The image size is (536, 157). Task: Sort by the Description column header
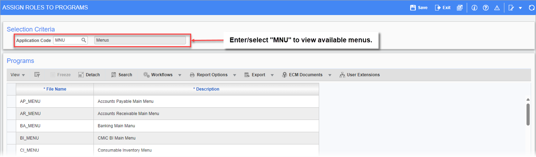click(x=206, y=89)
